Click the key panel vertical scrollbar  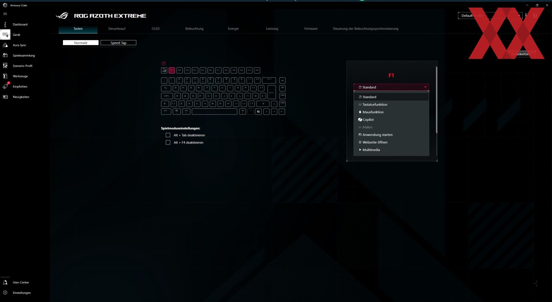tap(436, 100)
